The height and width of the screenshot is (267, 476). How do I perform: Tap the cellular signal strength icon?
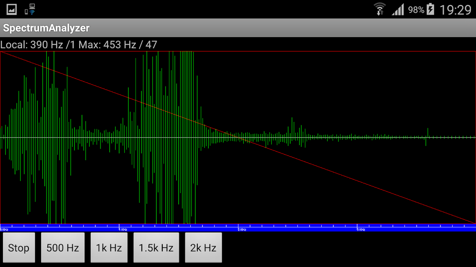[398, 9]
